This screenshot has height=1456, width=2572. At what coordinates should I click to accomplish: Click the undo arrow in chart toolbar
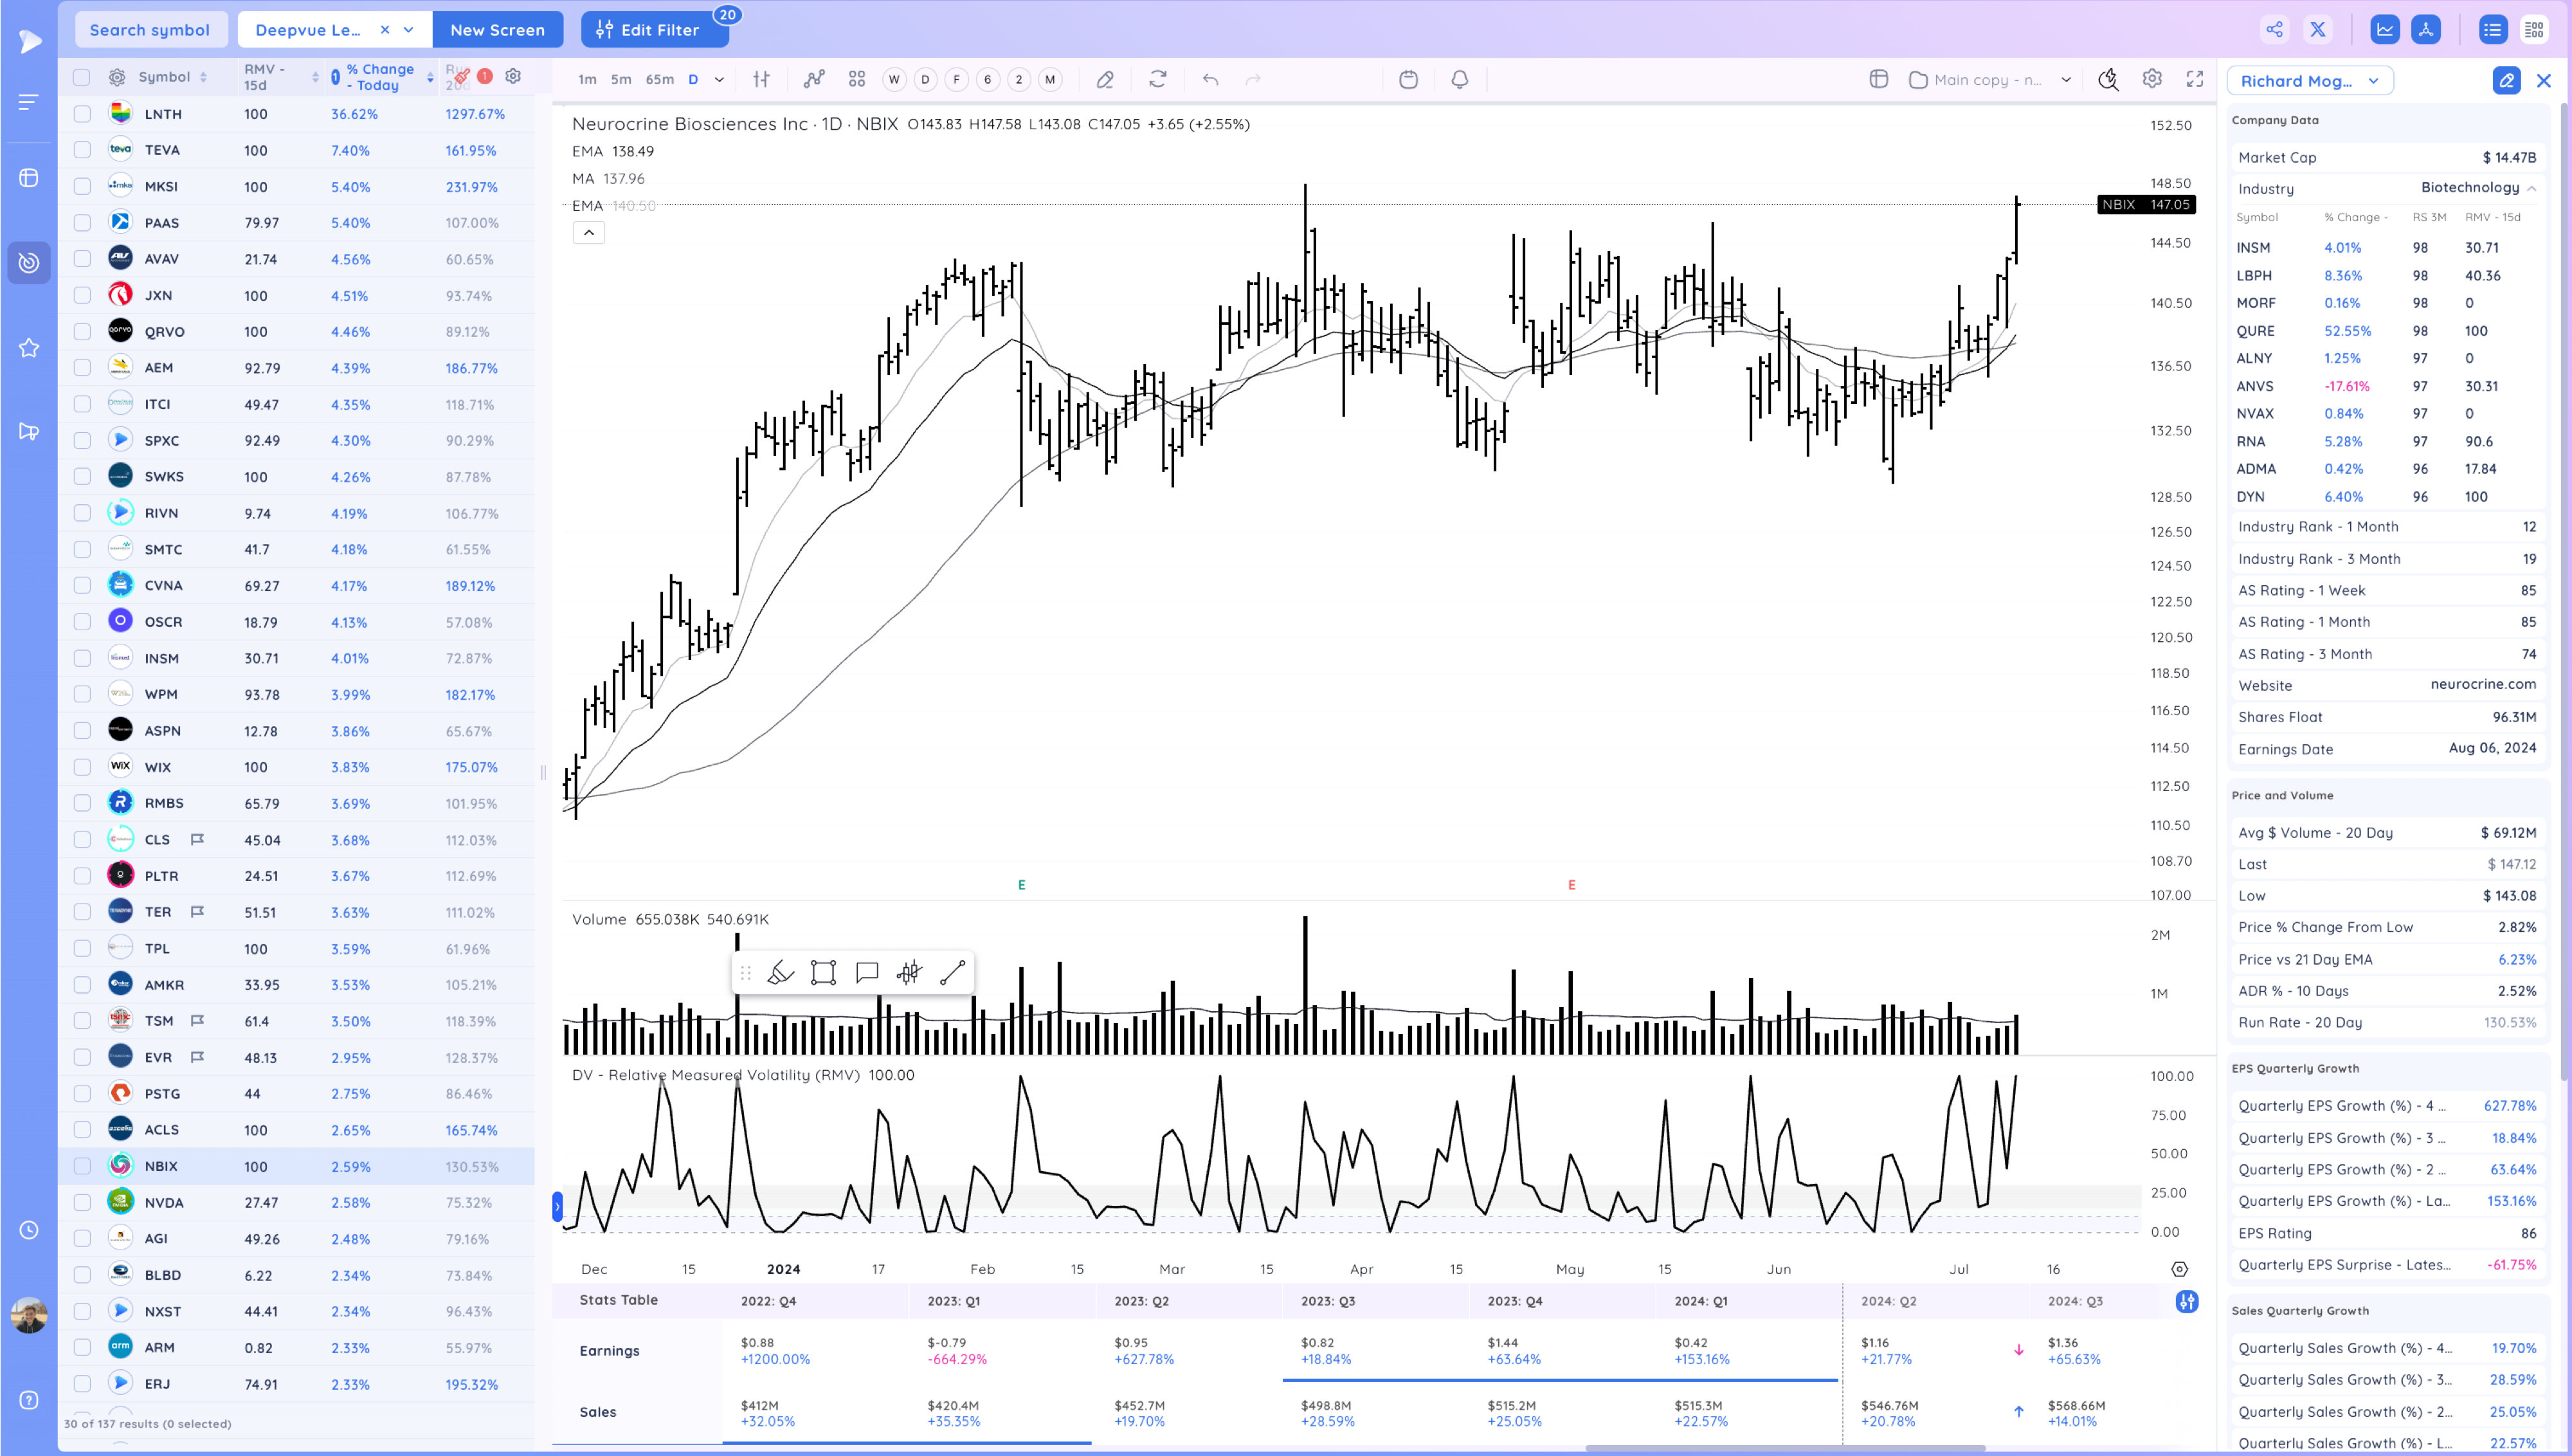(1209, 79)
